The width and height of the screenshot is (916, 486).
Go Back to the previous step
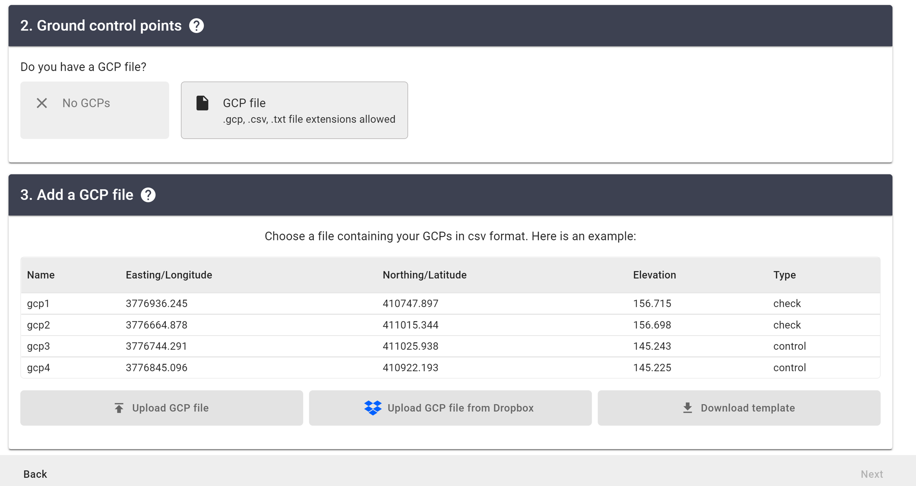click(x=35, y=474)
